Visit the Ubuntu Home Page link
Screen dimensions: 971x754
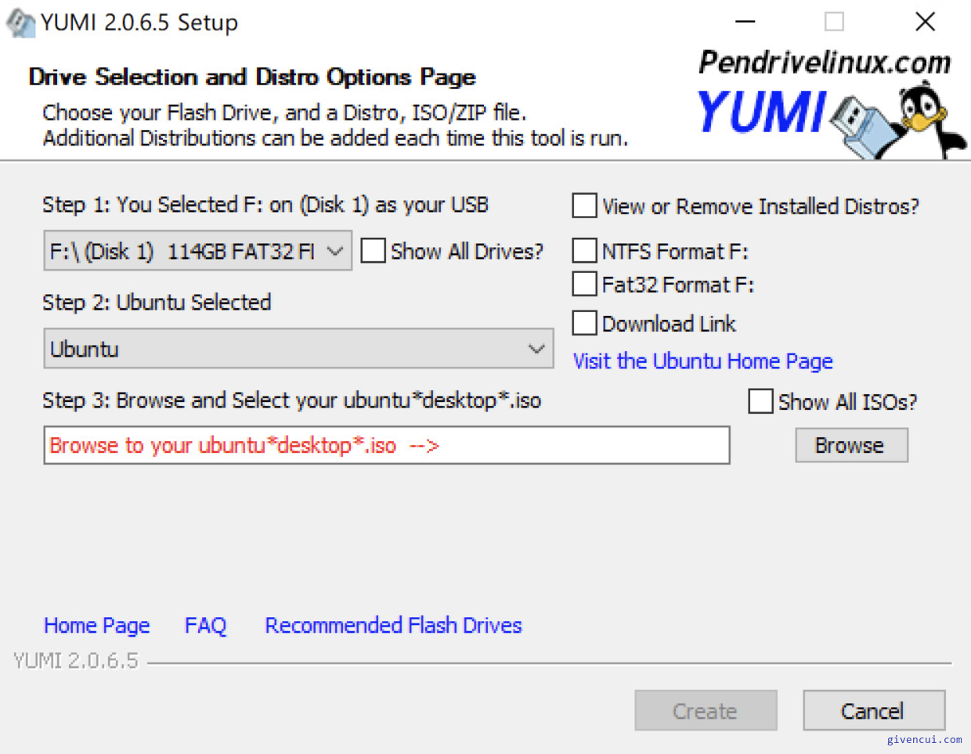702,361
